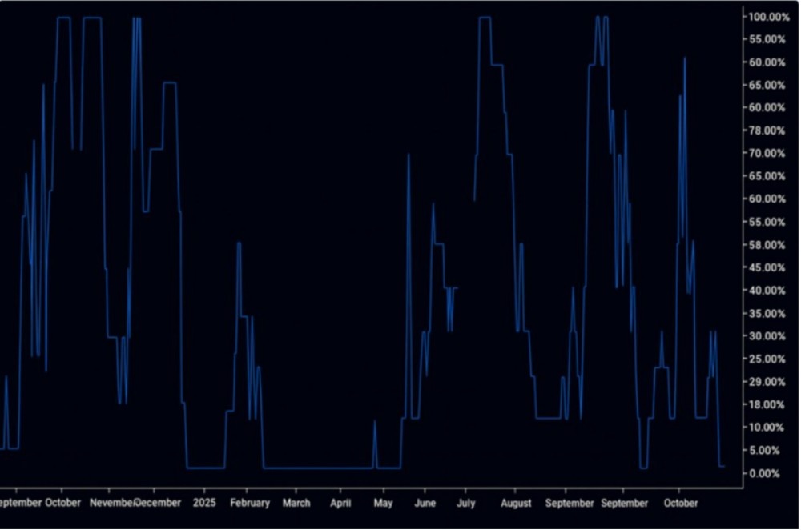Click the 2025 x-axis label
This screenshot has height=530, width=801.
pos(204,503)
